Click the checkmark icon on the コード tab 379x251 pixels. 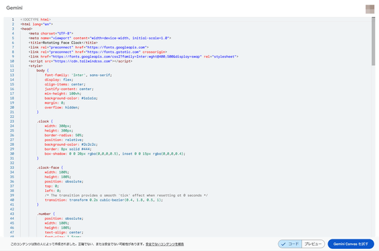pyautogui.click(x=284, y=244)
